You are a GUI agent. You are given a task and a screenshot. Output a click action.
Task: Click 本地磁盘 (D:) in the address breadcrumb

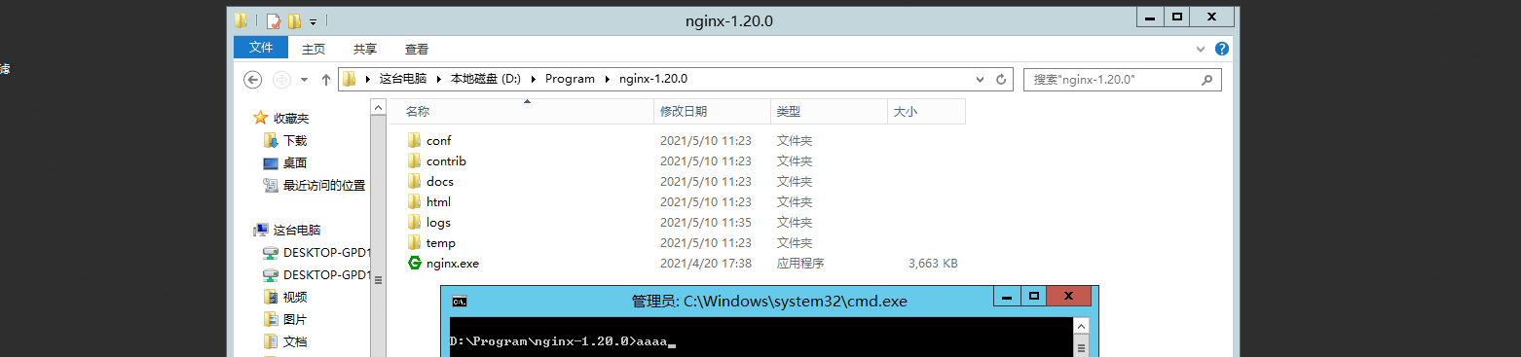pos(485,79)
